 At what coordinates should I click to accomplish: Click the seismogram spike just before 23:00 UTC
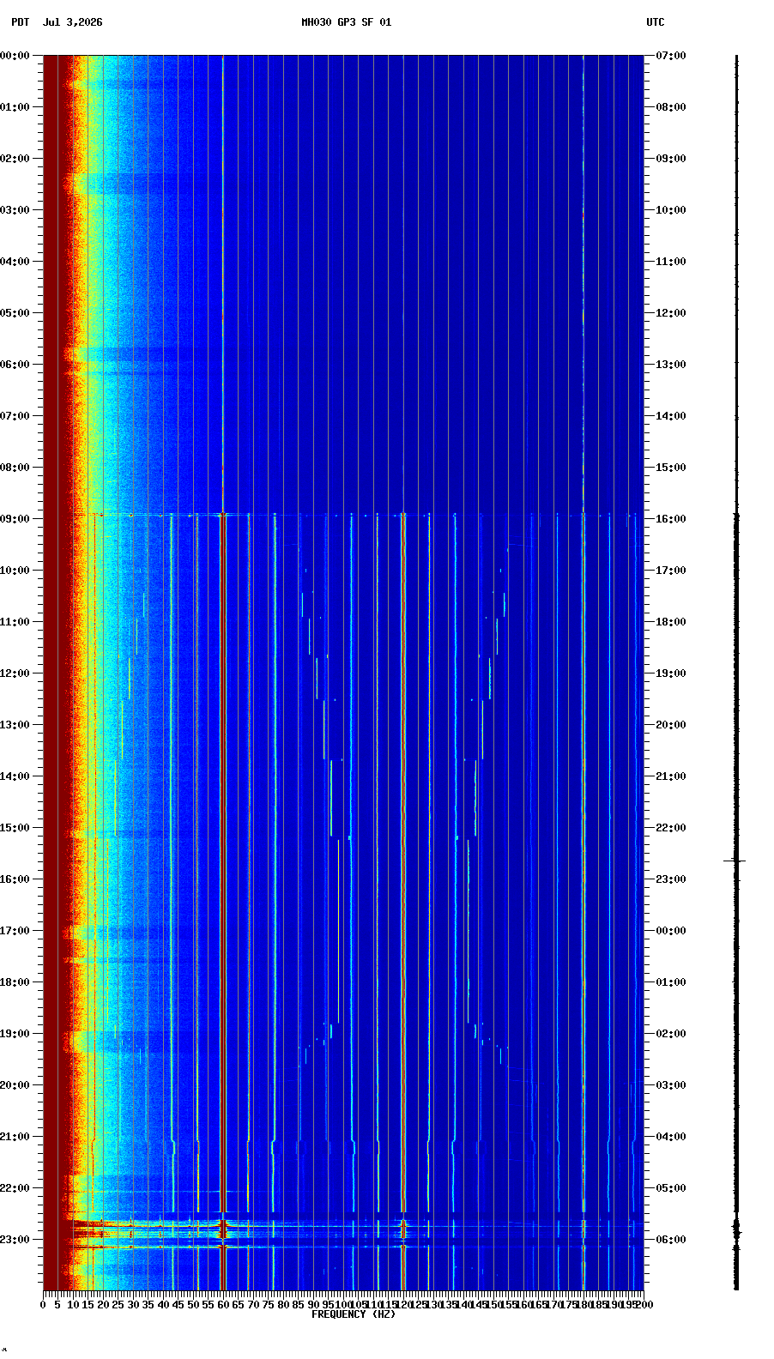coord(735,861)
